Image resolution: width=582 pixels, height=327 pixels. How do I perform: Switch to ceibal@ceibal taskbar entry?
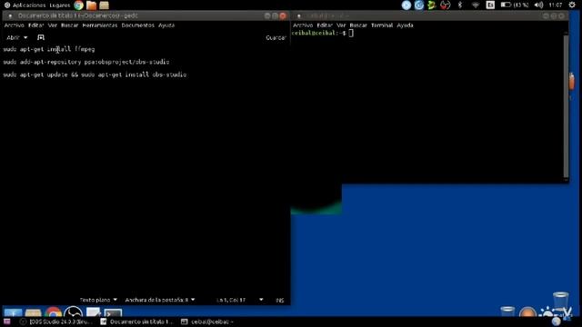(208, 322)
